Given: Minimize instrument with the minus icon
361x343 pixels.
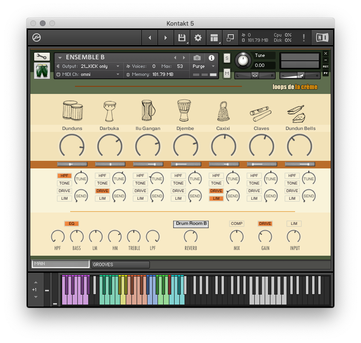Looking at the screenshot, I should [325, 60].
